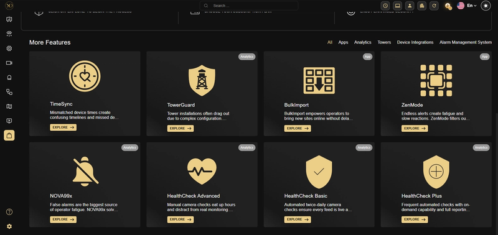Image resolution: width=498 pixels, height=235 pixels.
Task: Click the BulkImport title text
Action: (296, 105)
